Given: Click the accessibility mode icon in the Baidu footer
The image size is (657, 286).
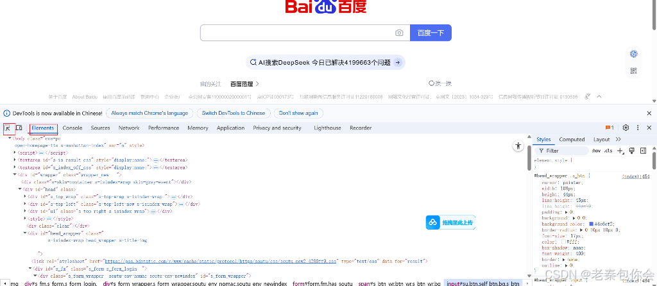Looking at the screenshot, I should (588, 97).
